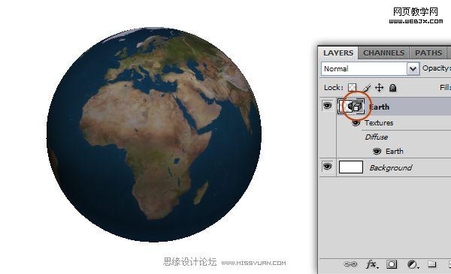Click the Diffuse texture label
Screen dimensions: 451x274
tap(377, 137)
